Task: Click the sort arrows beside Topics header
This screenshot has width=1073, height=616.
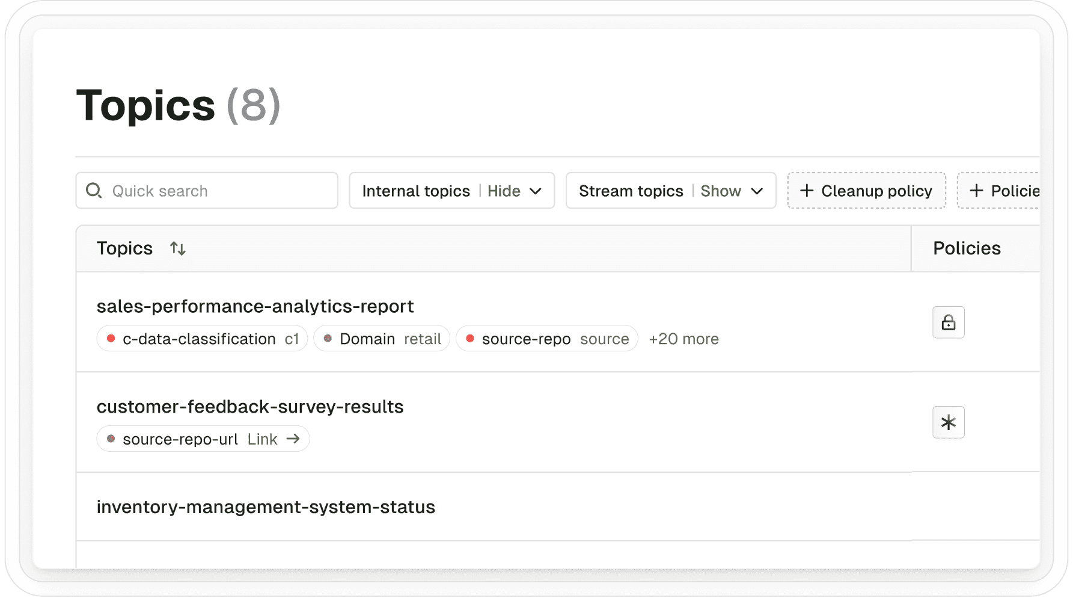Action: 177,248
